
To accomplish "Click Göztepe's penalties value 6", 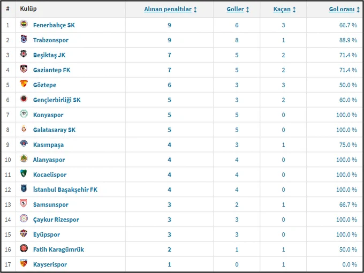I will click(170, 85).
